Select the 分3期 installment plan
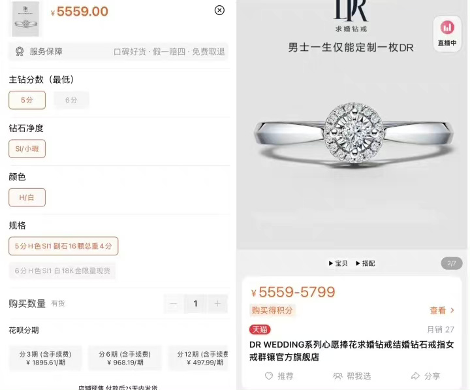Image resolution: width=470 pixels, height=390 pixels. tap(45, 358)
